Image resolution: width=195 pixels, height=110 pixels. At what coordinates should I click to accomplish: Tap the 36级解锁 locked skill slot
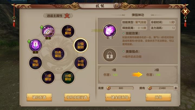click(81, 63)
